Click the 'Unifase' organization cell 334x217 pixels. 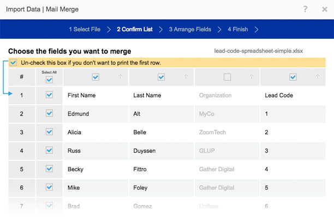[227, 206]
